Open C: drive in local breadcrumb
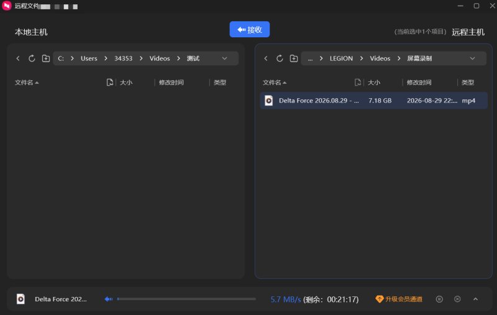The width and height of the screenshot is (497, 315). [x=61, y=58]
